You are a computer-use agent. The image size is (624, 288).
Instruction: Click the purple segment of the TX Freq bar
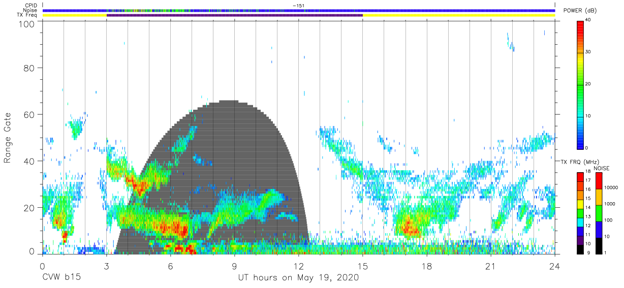pyautogui.click(x=235, y=15)
